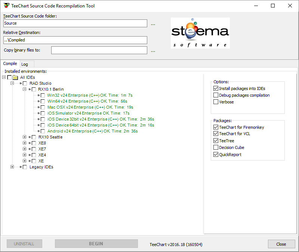The width and height of the screenshot is (299, 252).
Task: Select the Win64 v24 Enterprise checkbox
Action: pyautogui.click(x=43, y=101)
